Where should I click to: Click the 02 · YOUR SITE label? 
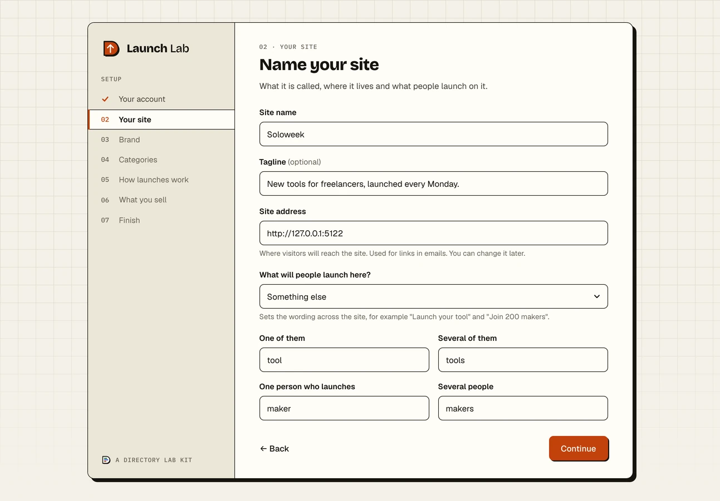pos(288,47)
